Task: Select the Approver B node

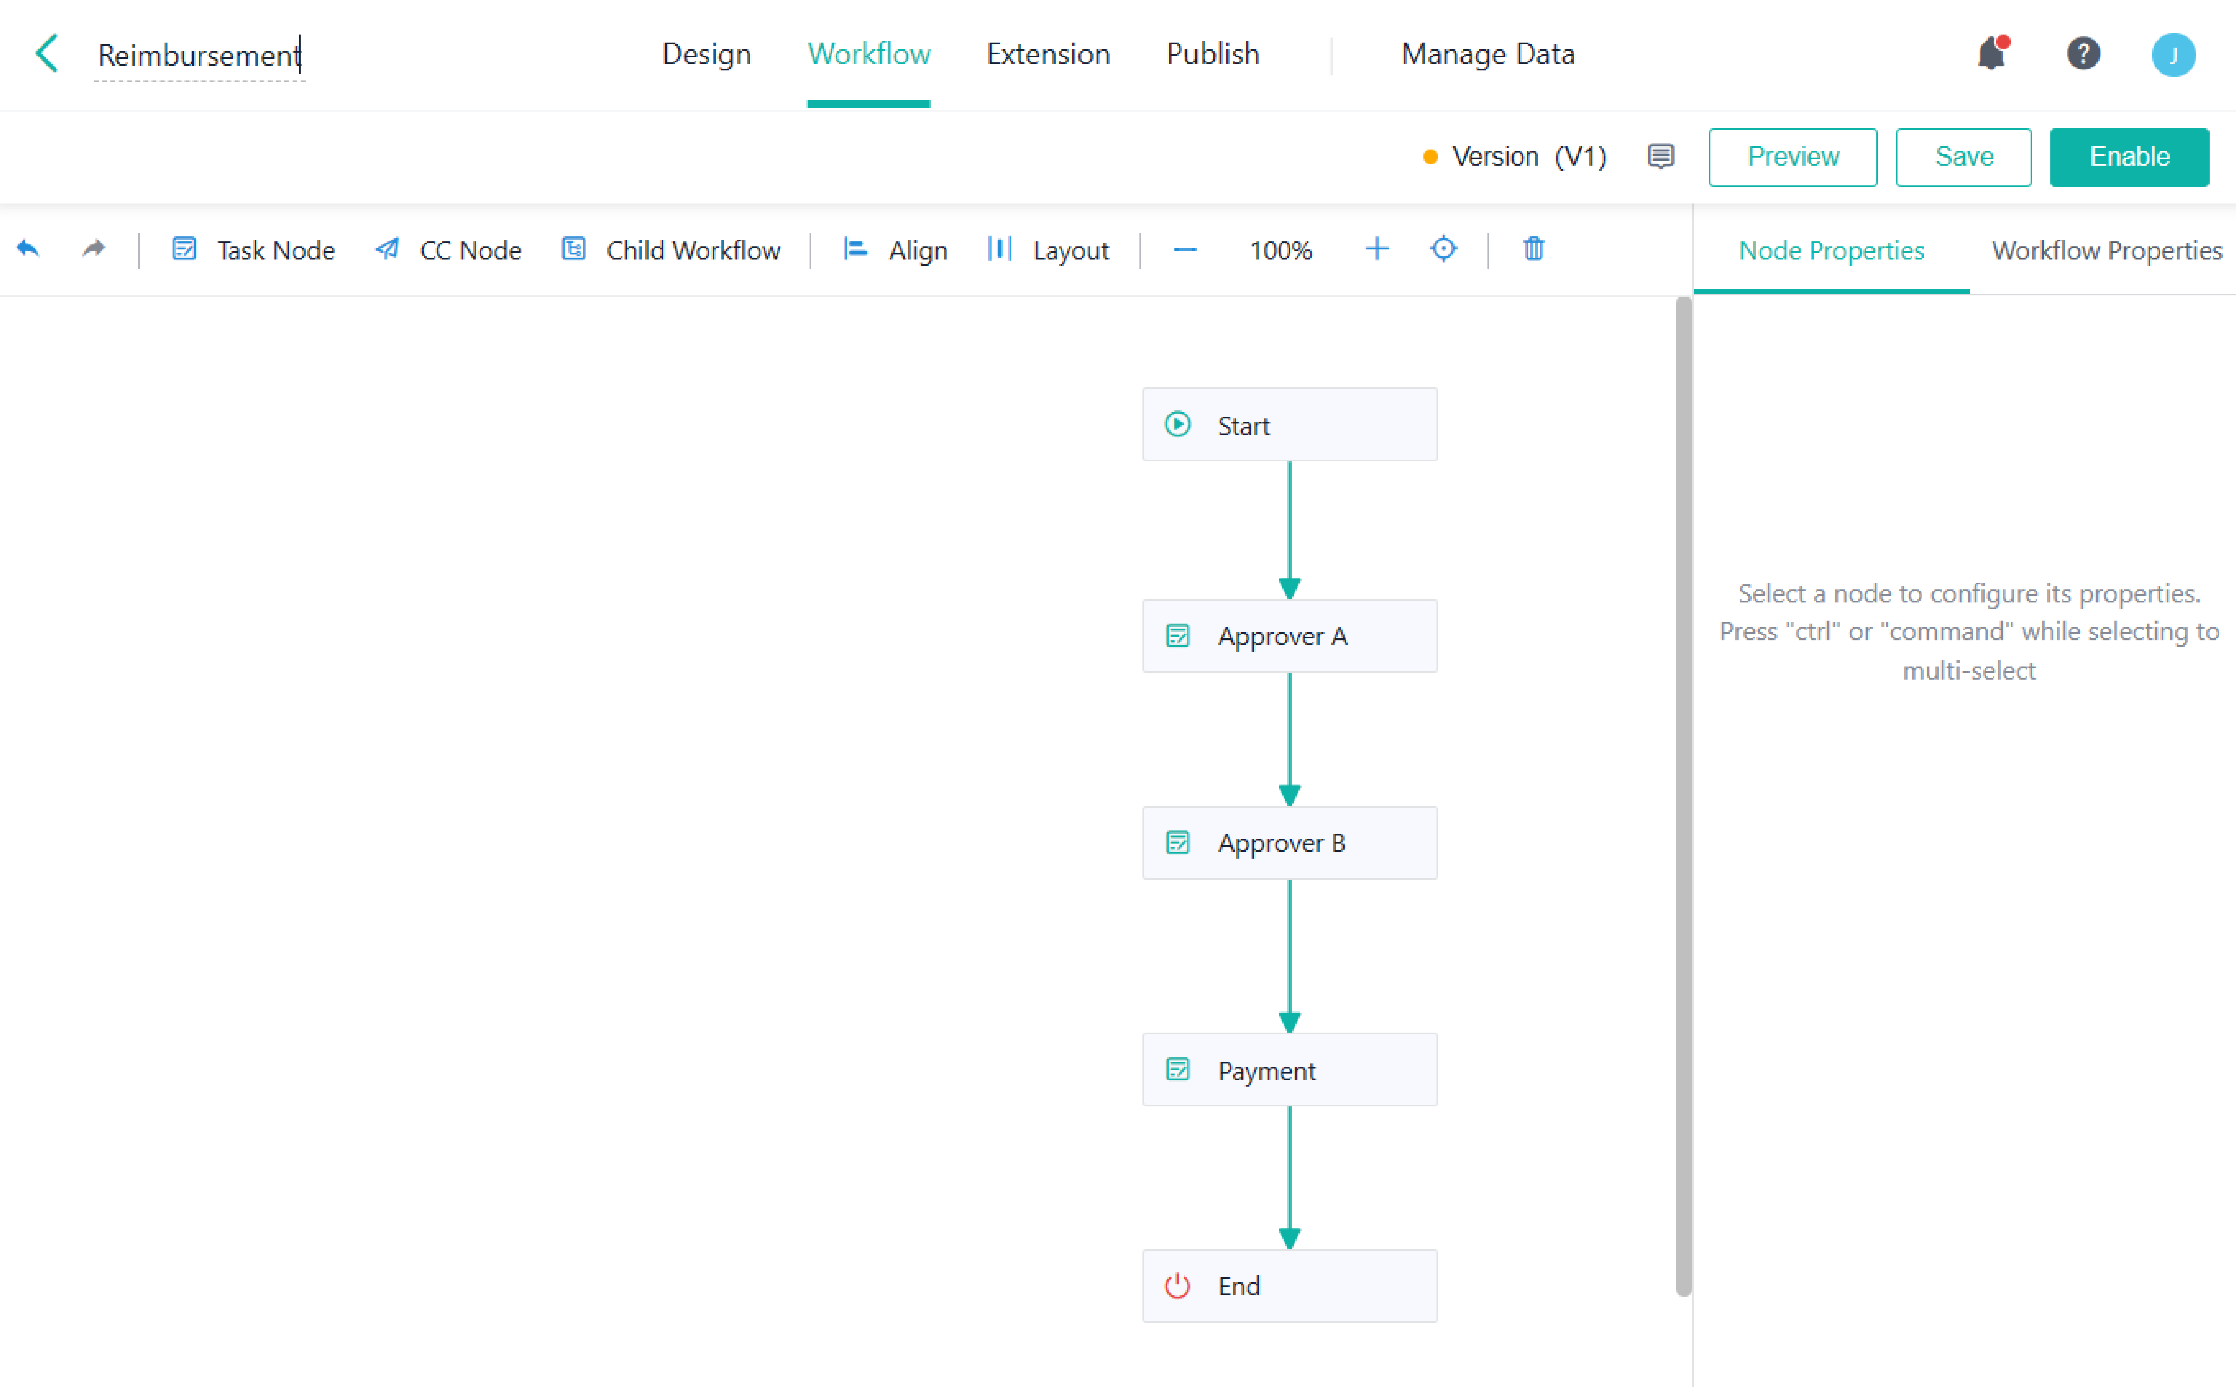Action: pos(1289,842)
